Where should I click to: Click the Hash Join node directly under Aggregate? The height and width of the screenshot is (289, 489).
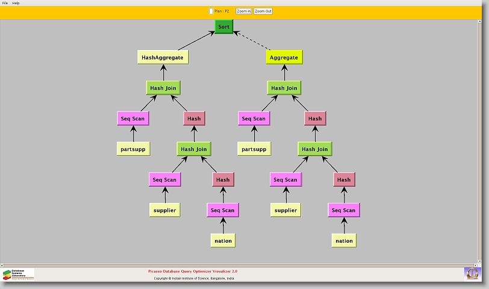tap(284, 88)
